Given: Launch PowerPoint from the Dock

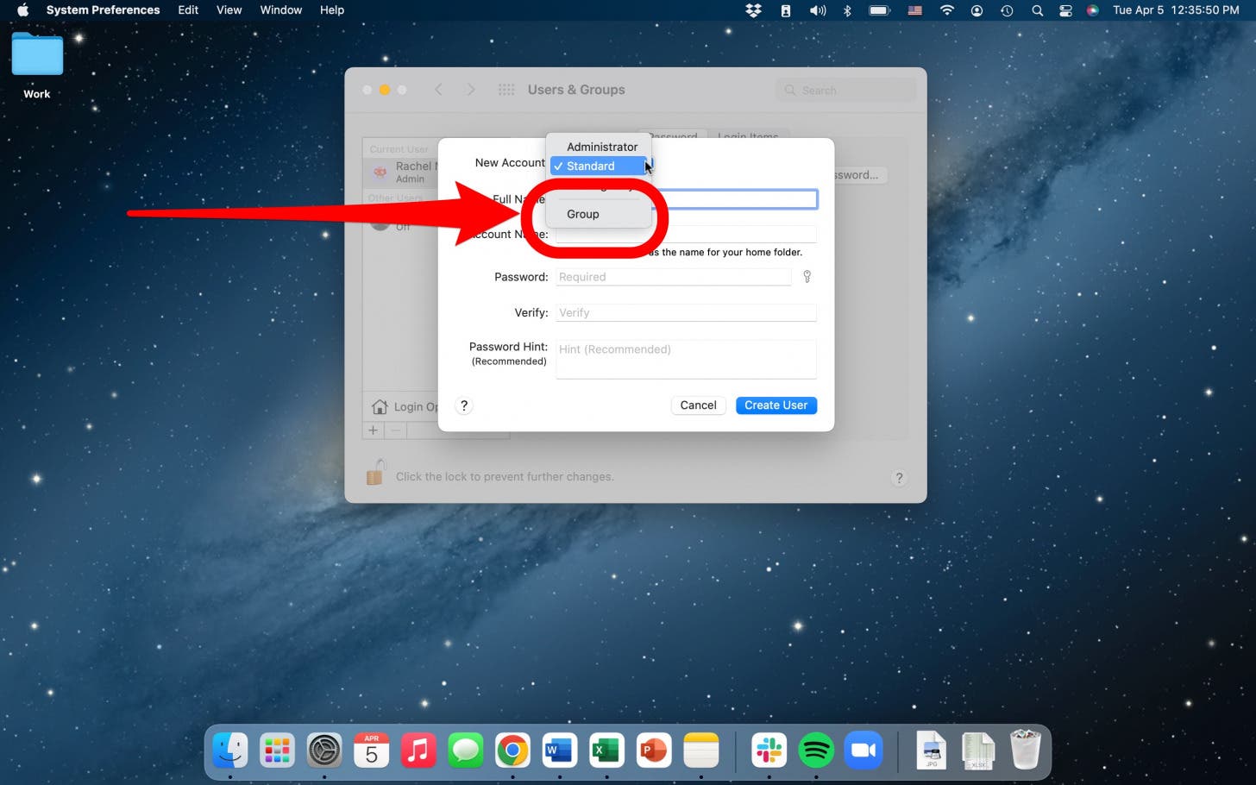Looking at the screenshot, I should pos(653,750).
